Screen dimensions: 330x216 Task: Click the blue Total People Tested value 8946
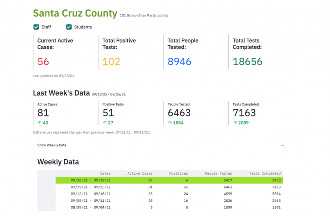pyautogui.click(x=179, y=62)
